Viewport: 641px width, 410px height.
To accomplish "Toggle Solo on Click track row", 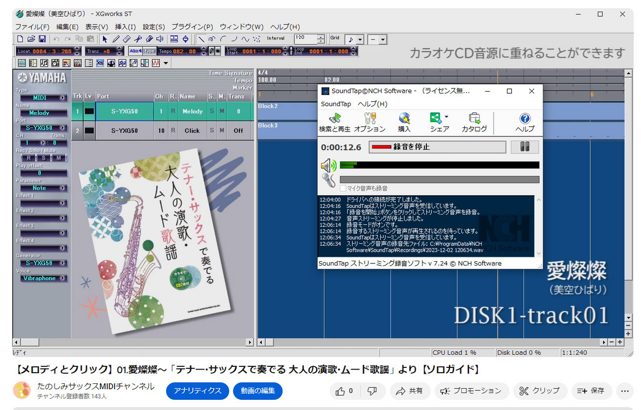I will coord(212,130).
